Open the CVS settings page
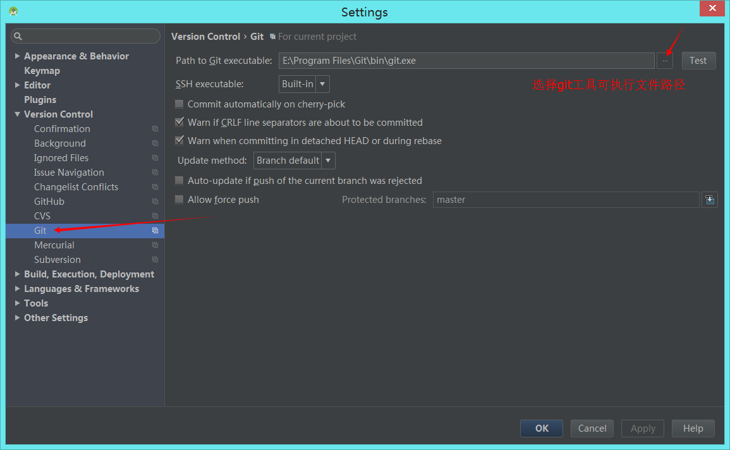The height and width of the screenshot is (450, 730). pos(42,216)
